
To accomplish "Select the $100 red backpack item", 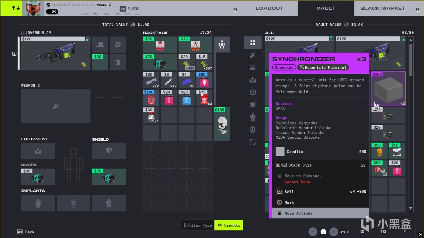I will tap(151, 98).
